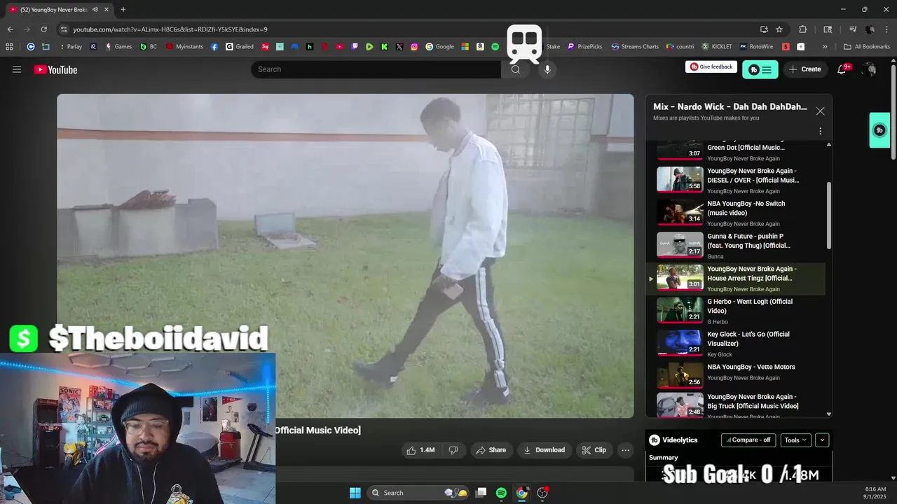Open the X (Twitter) bookmark icon
897x504 pixels.
tap(399, 47)
